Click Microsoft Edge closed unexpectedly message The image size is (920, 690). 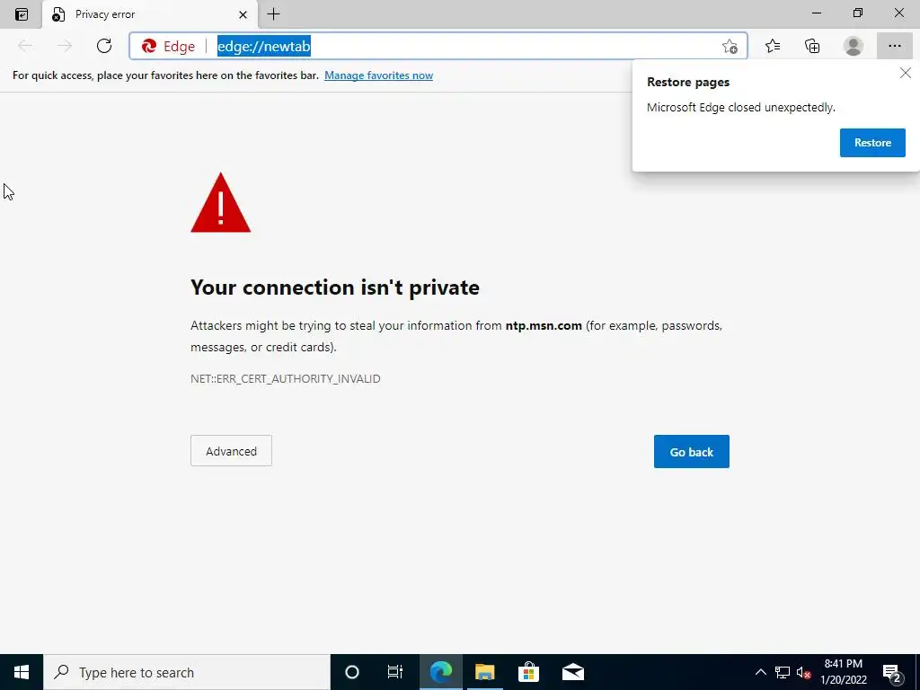(x=740, y=108)
